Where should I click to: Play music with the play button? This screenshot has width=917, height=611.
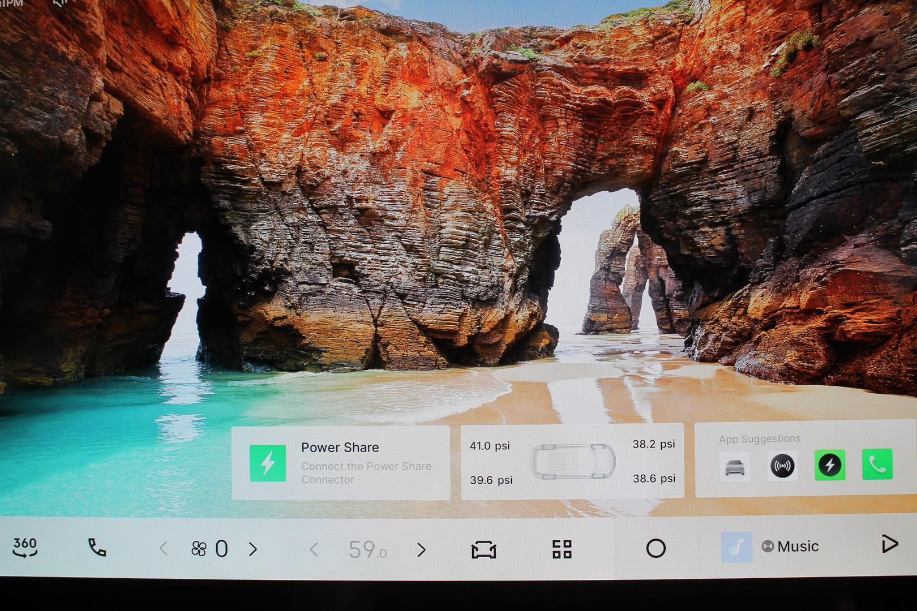(x=890, y=544)
